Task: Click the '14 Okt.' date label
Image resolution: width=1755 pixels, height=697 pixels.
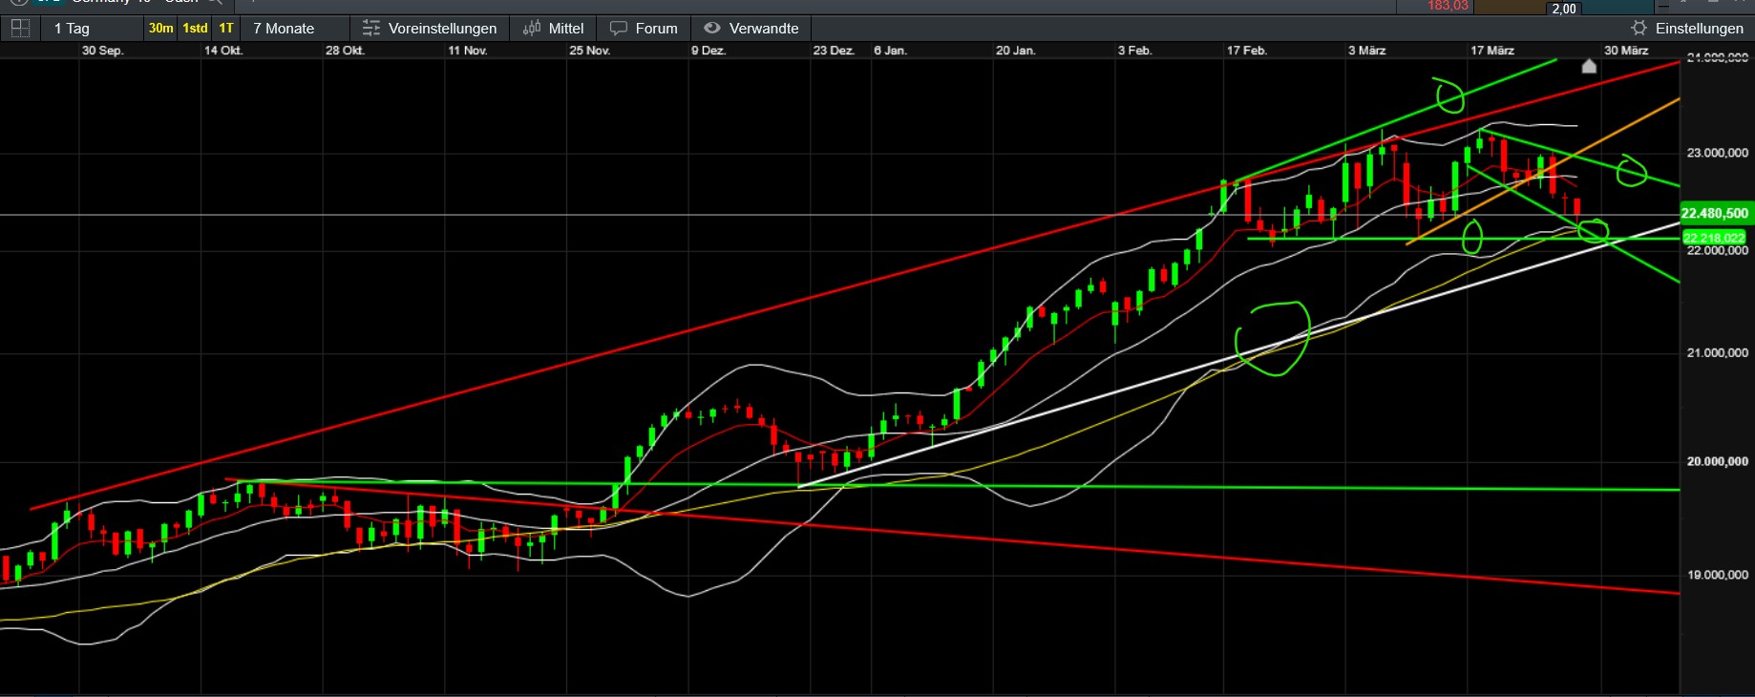Action: pos(223,51)
